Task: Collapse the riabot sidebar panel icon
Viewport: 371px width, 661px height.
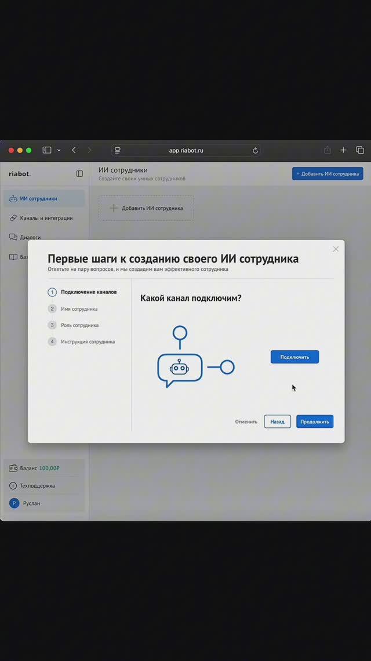Action: (79, 174)
